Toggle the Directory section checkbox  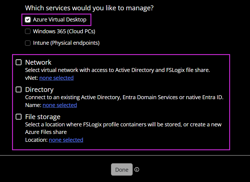[19, 89]
